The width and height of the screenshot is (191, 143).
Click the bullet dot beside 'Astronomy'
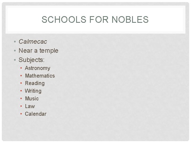click(21, 68)
